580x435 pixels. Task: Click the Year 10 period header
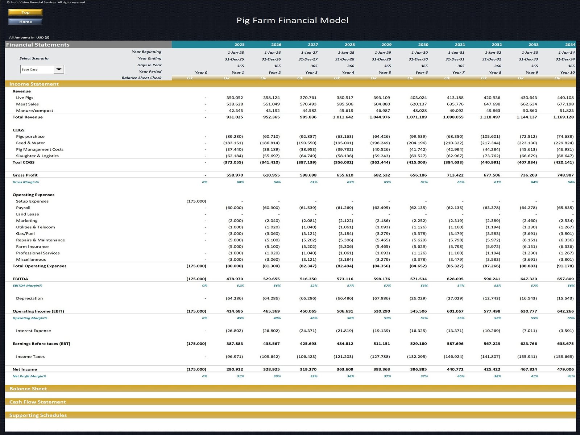coord(567,72)
